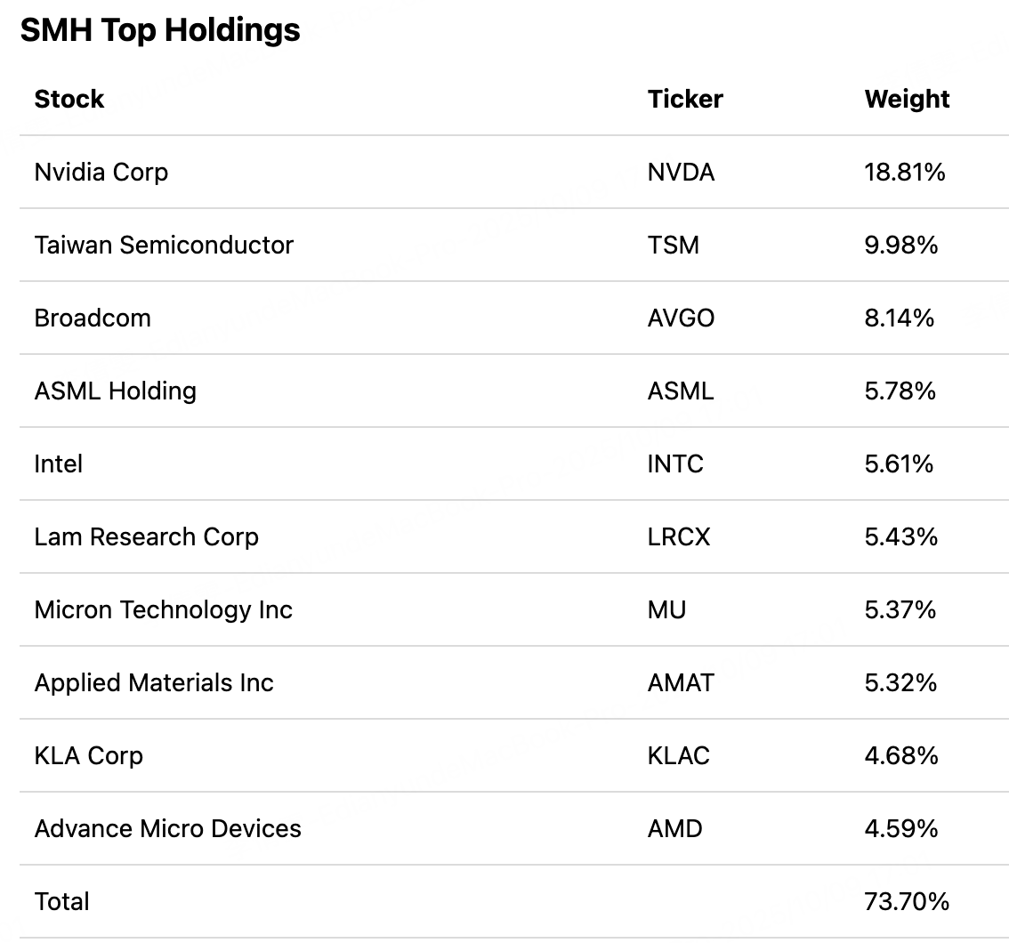Click the AVGO ticker symbol
This screenshot has height=943, width=1009.
pyautogui.click(x=681, y=318)
